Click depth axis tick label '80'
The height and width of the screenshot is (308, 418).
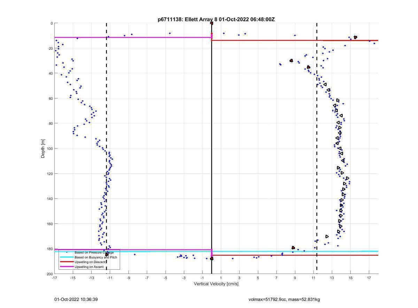51,124
